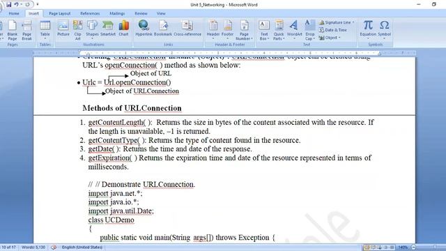Click the text 'getContentLength( )'
The image size is (446, 251).
(x=120, y=123)
